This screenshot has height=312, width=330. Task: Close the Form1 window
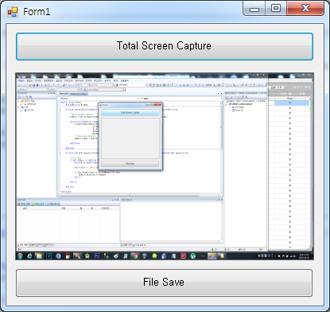(x=305, y=8)
